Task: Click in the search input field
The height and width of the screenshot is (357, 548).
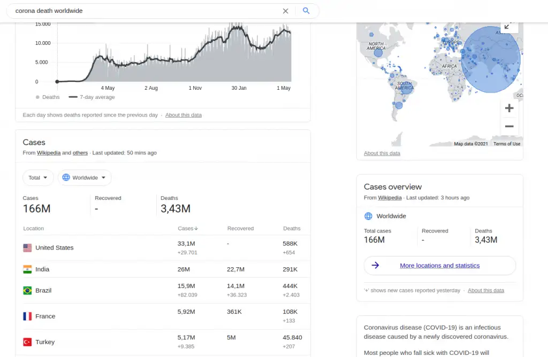Action: tap(144, 11)
